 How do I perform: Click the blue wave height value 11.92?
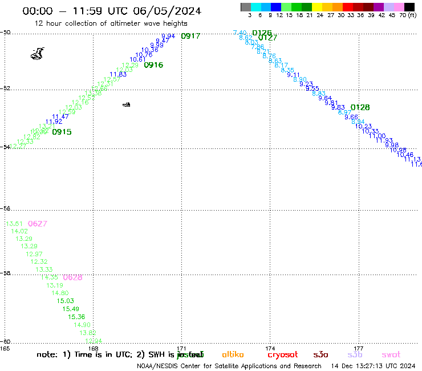pos(54,122)
